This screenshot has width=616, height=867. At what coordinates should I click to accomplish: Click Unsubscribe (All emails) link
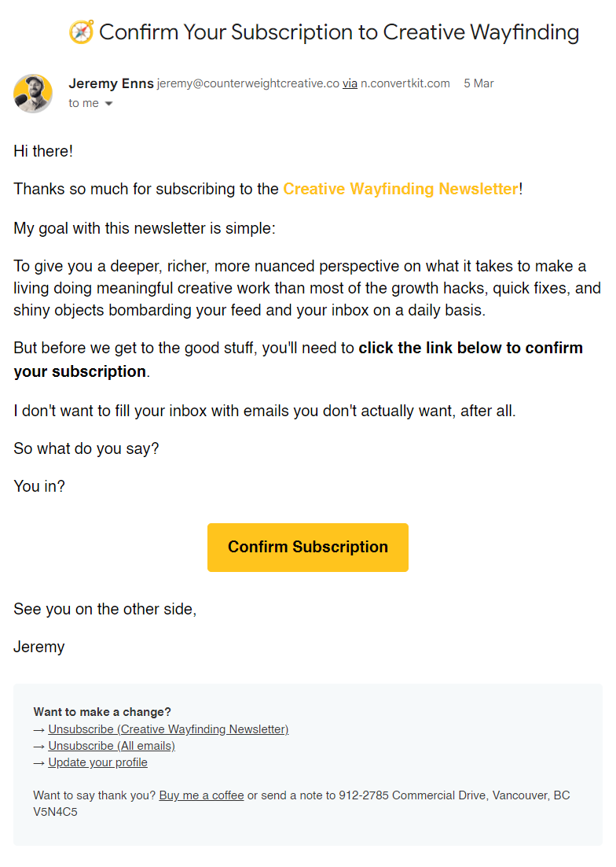112,746
